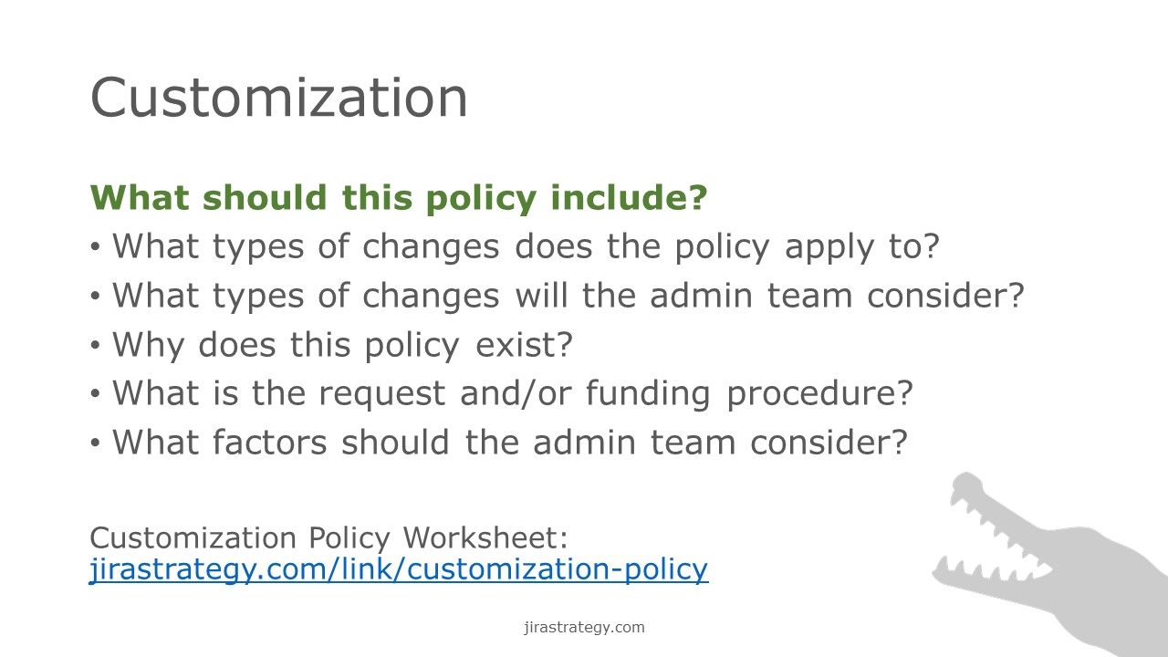Viewport: 1168px width, 657px height.
Task: Click the jirastrategy.com footer text
Action: 584,627
